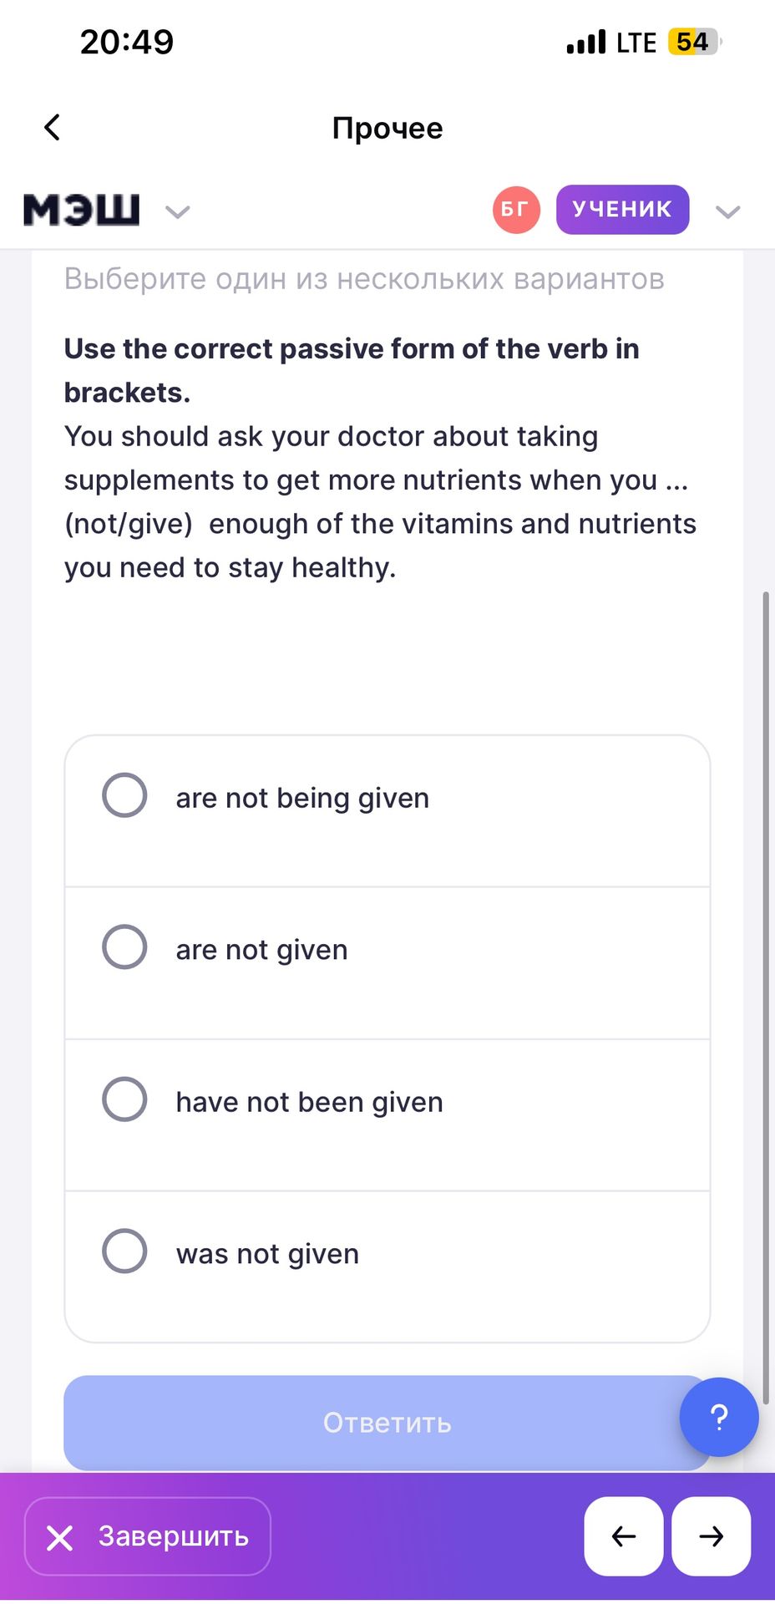The width and height of the screenshot is (775, 1604).
Task: Tap the battery indicator showing 54
Action: click(x=694, y=42)
